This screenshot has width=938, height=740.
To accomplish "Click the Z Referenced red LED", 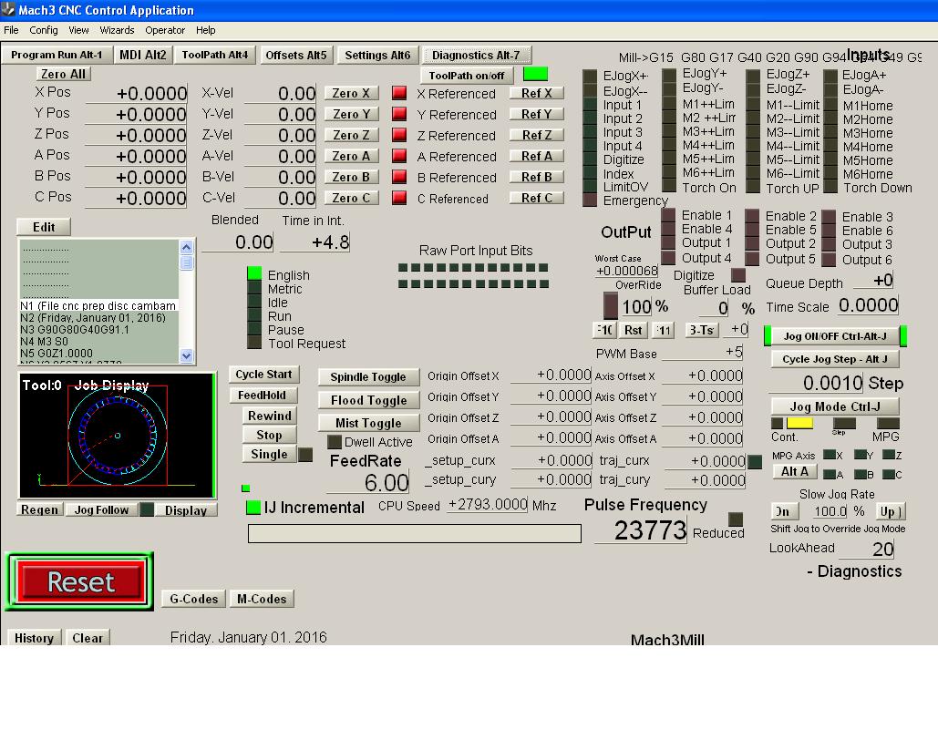I will (399, 135).
